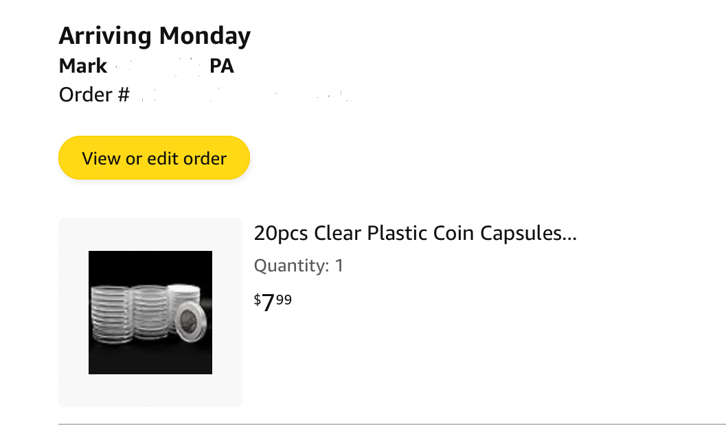The height and width of the screenshot is (425, 726).
Task: Click the dollar sign before the price
Action: [258, 299]
